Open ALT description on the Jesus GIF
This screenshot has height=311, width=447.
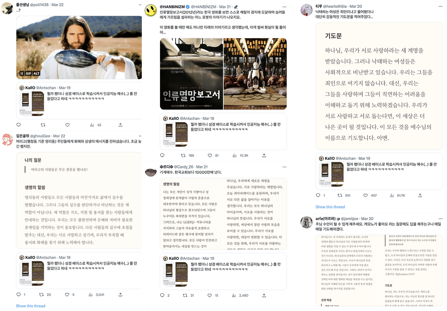click(x=37, y=74)
